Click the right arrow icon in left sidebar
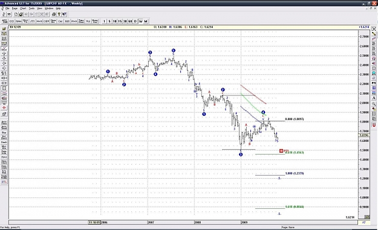Image resolution: width=378 pixels, height=230 pixels. [x=4, y=68]
